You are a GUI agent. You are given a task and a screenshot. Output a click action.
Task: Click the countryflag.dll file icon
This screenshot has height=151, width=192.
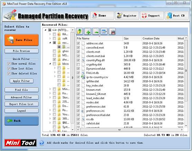[x=83, y=60]
